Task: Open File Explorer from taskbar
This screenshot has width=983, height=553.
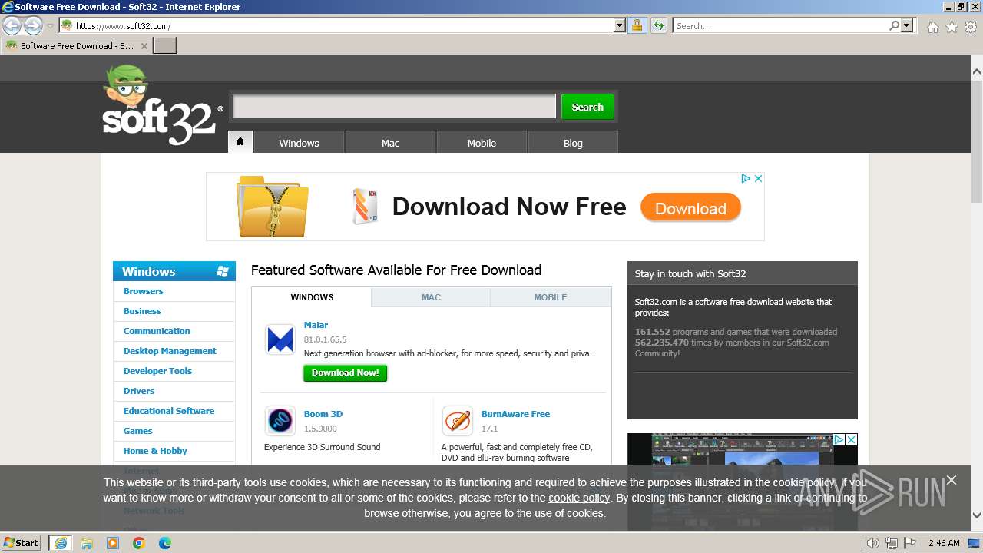Action: (x=87, y=543)
